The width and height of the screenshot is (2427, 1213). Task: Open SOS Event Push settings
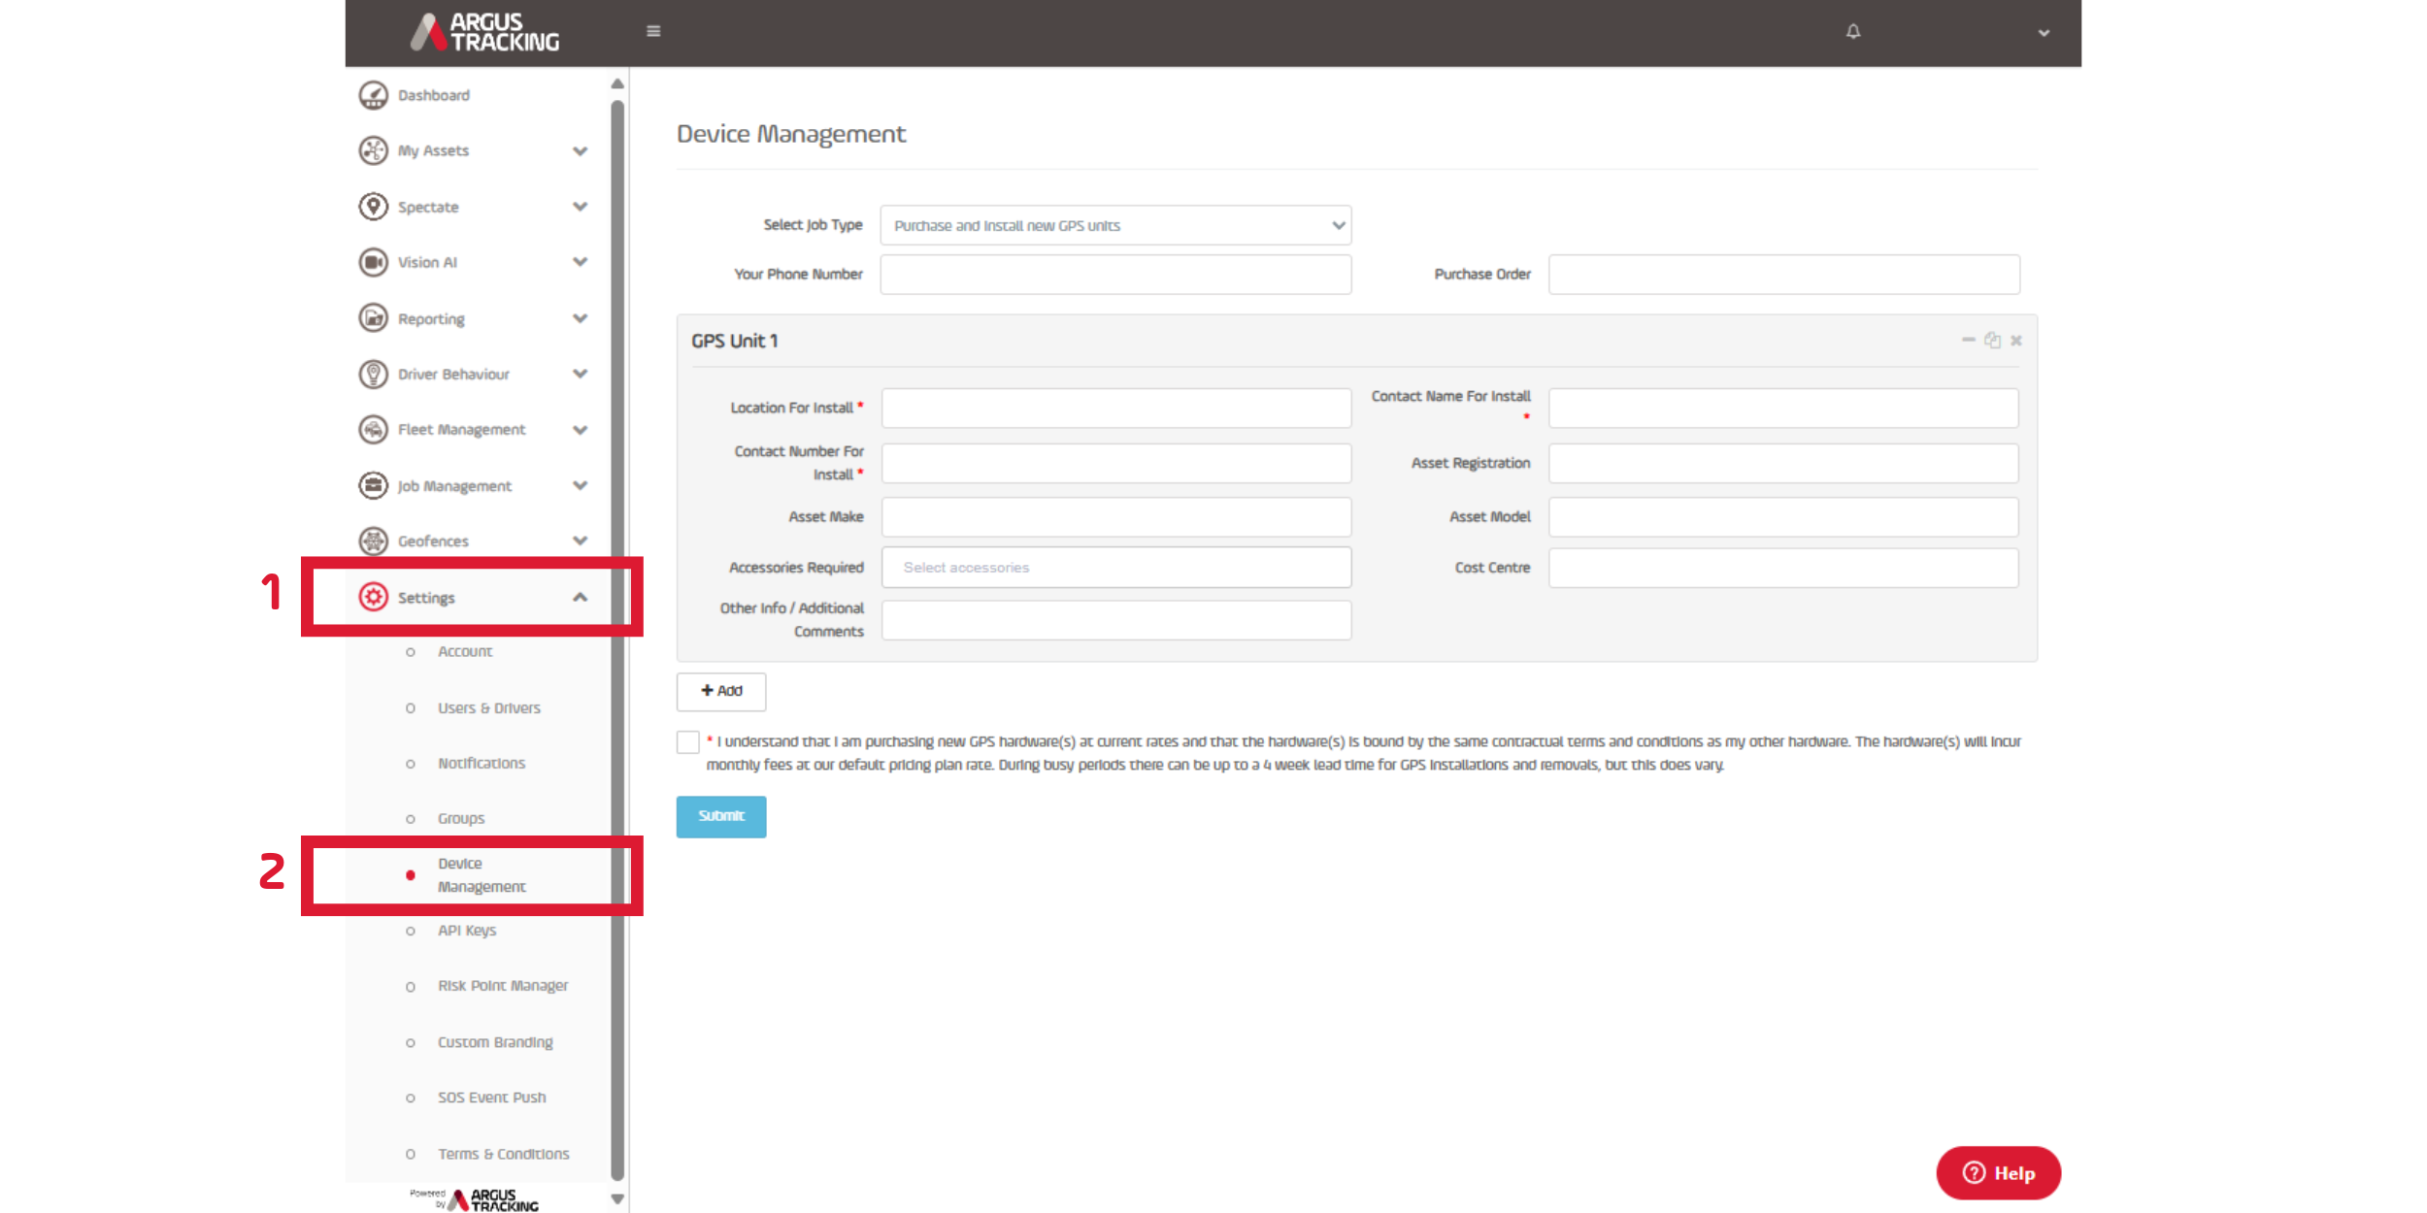tap(492, 1098)
